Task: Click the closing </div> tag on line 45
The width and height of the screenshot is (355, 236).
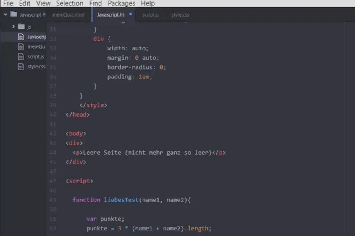Action: click(x=76, y=162)
